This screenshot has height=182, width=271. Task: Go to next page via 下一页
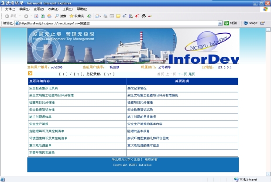click(182, 74)
